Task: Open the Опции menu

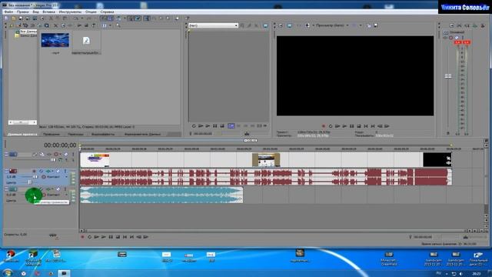Action: tap(91, 12)
